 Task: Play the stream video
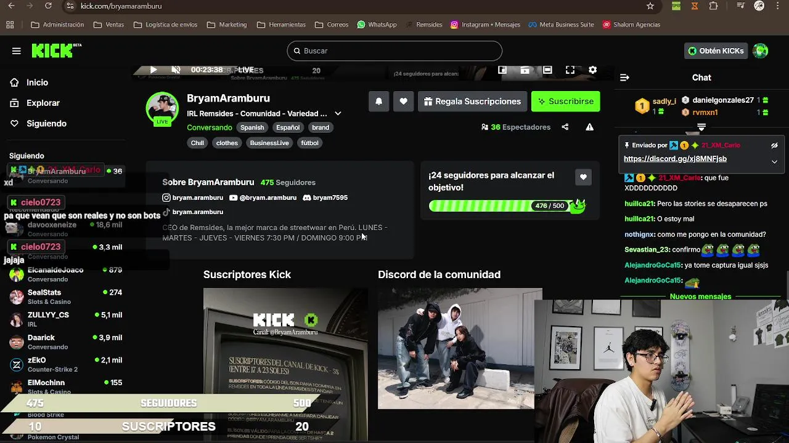153,70
